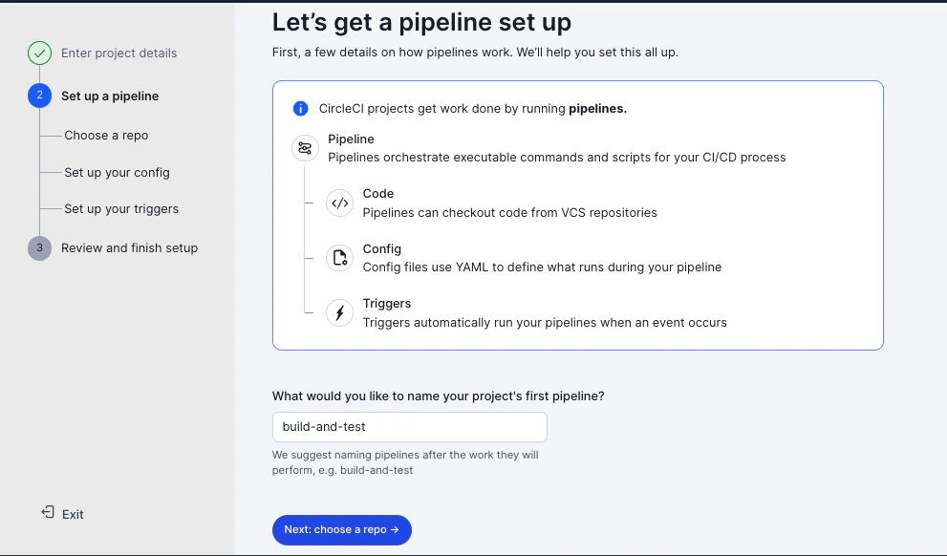The width and height of the screenshot is (947, 556).
Task: Click the Triggers heading in info box
Action: point(386,304)
